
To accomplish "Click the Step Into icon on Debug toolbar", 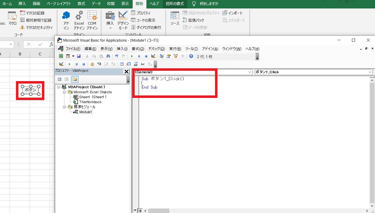I will pos(99,64).
